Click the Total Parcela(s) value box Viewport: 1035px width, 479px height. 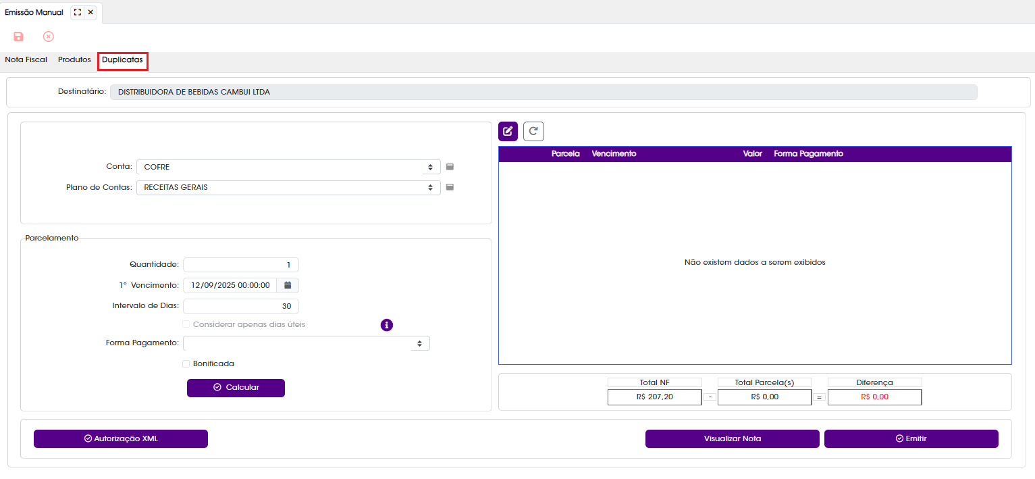(x=765, y=397)
